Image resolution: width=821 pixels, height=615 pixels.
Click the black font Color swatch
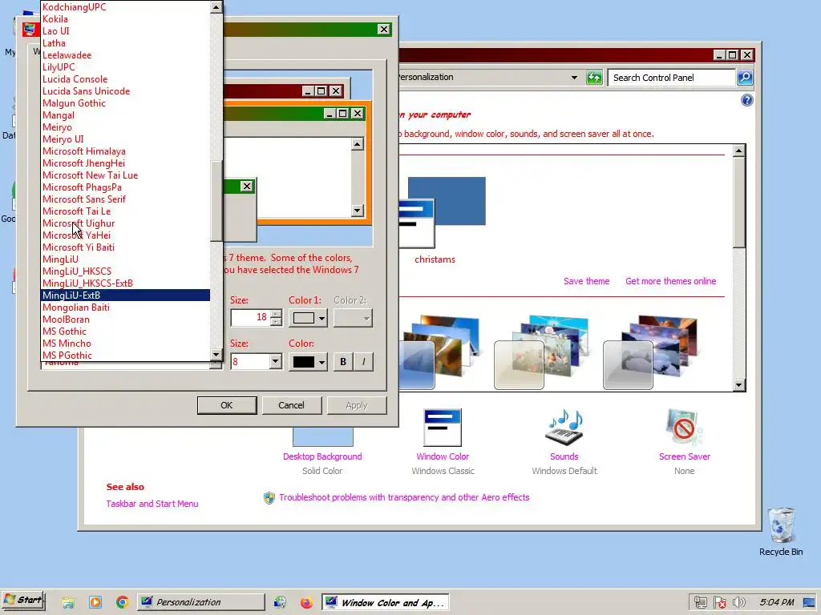click(304, 361)
